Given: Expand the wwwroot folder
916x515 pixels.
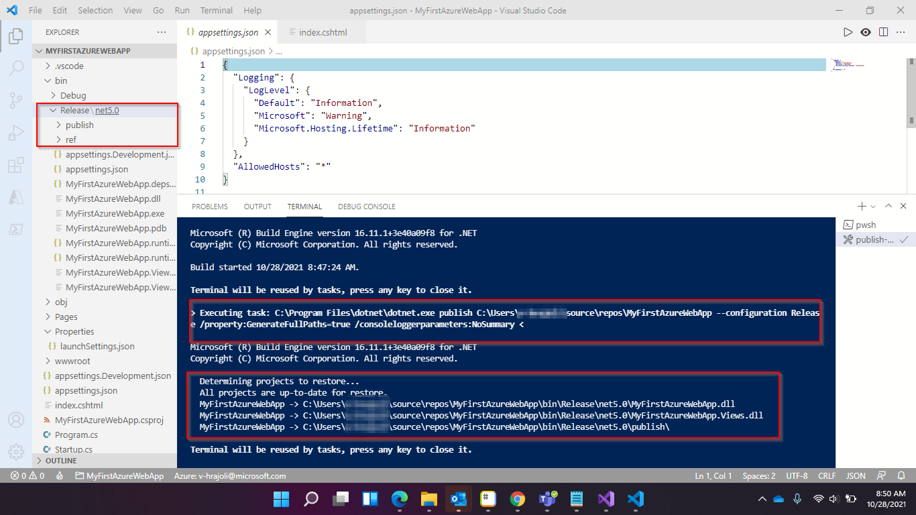Looking at the screenshot, I should 105,361.
